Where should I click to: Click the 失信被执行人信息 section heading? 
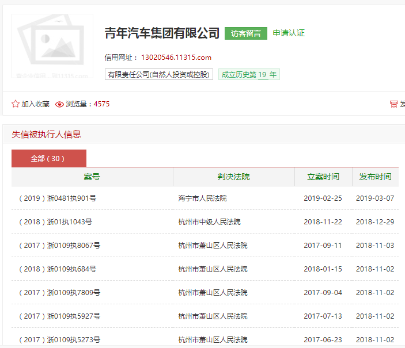[46, 135]
